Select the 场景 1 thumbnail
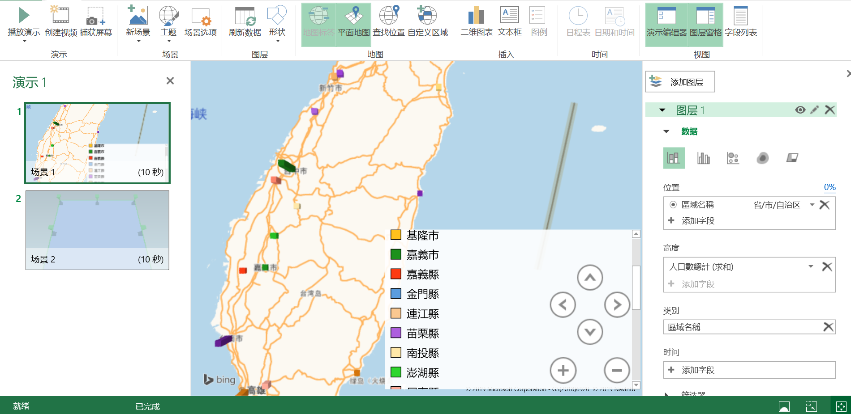 click(x=98, y=143)
